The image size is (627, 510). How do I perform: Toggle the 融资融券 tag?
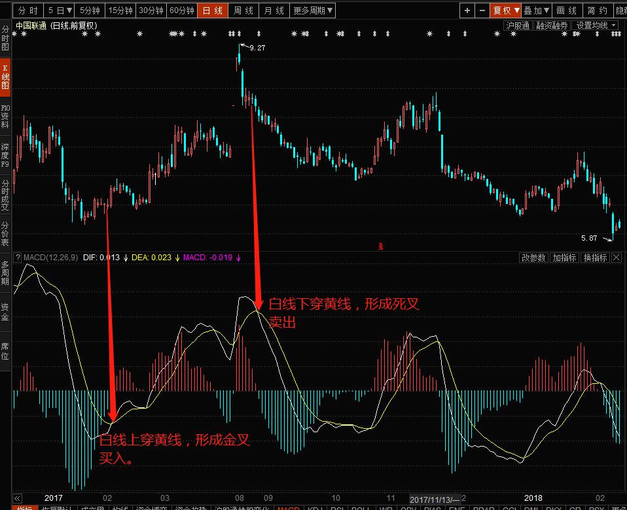click(x=552, y=25)
